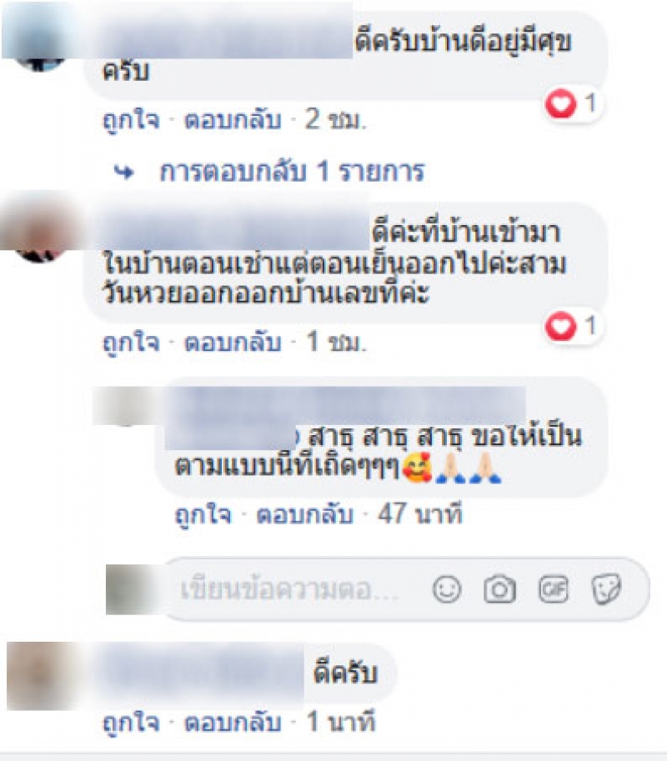Open the 47 นาที timestamp link
The width and height of the screenshot is (667, 761).
(x=420, y=514)
